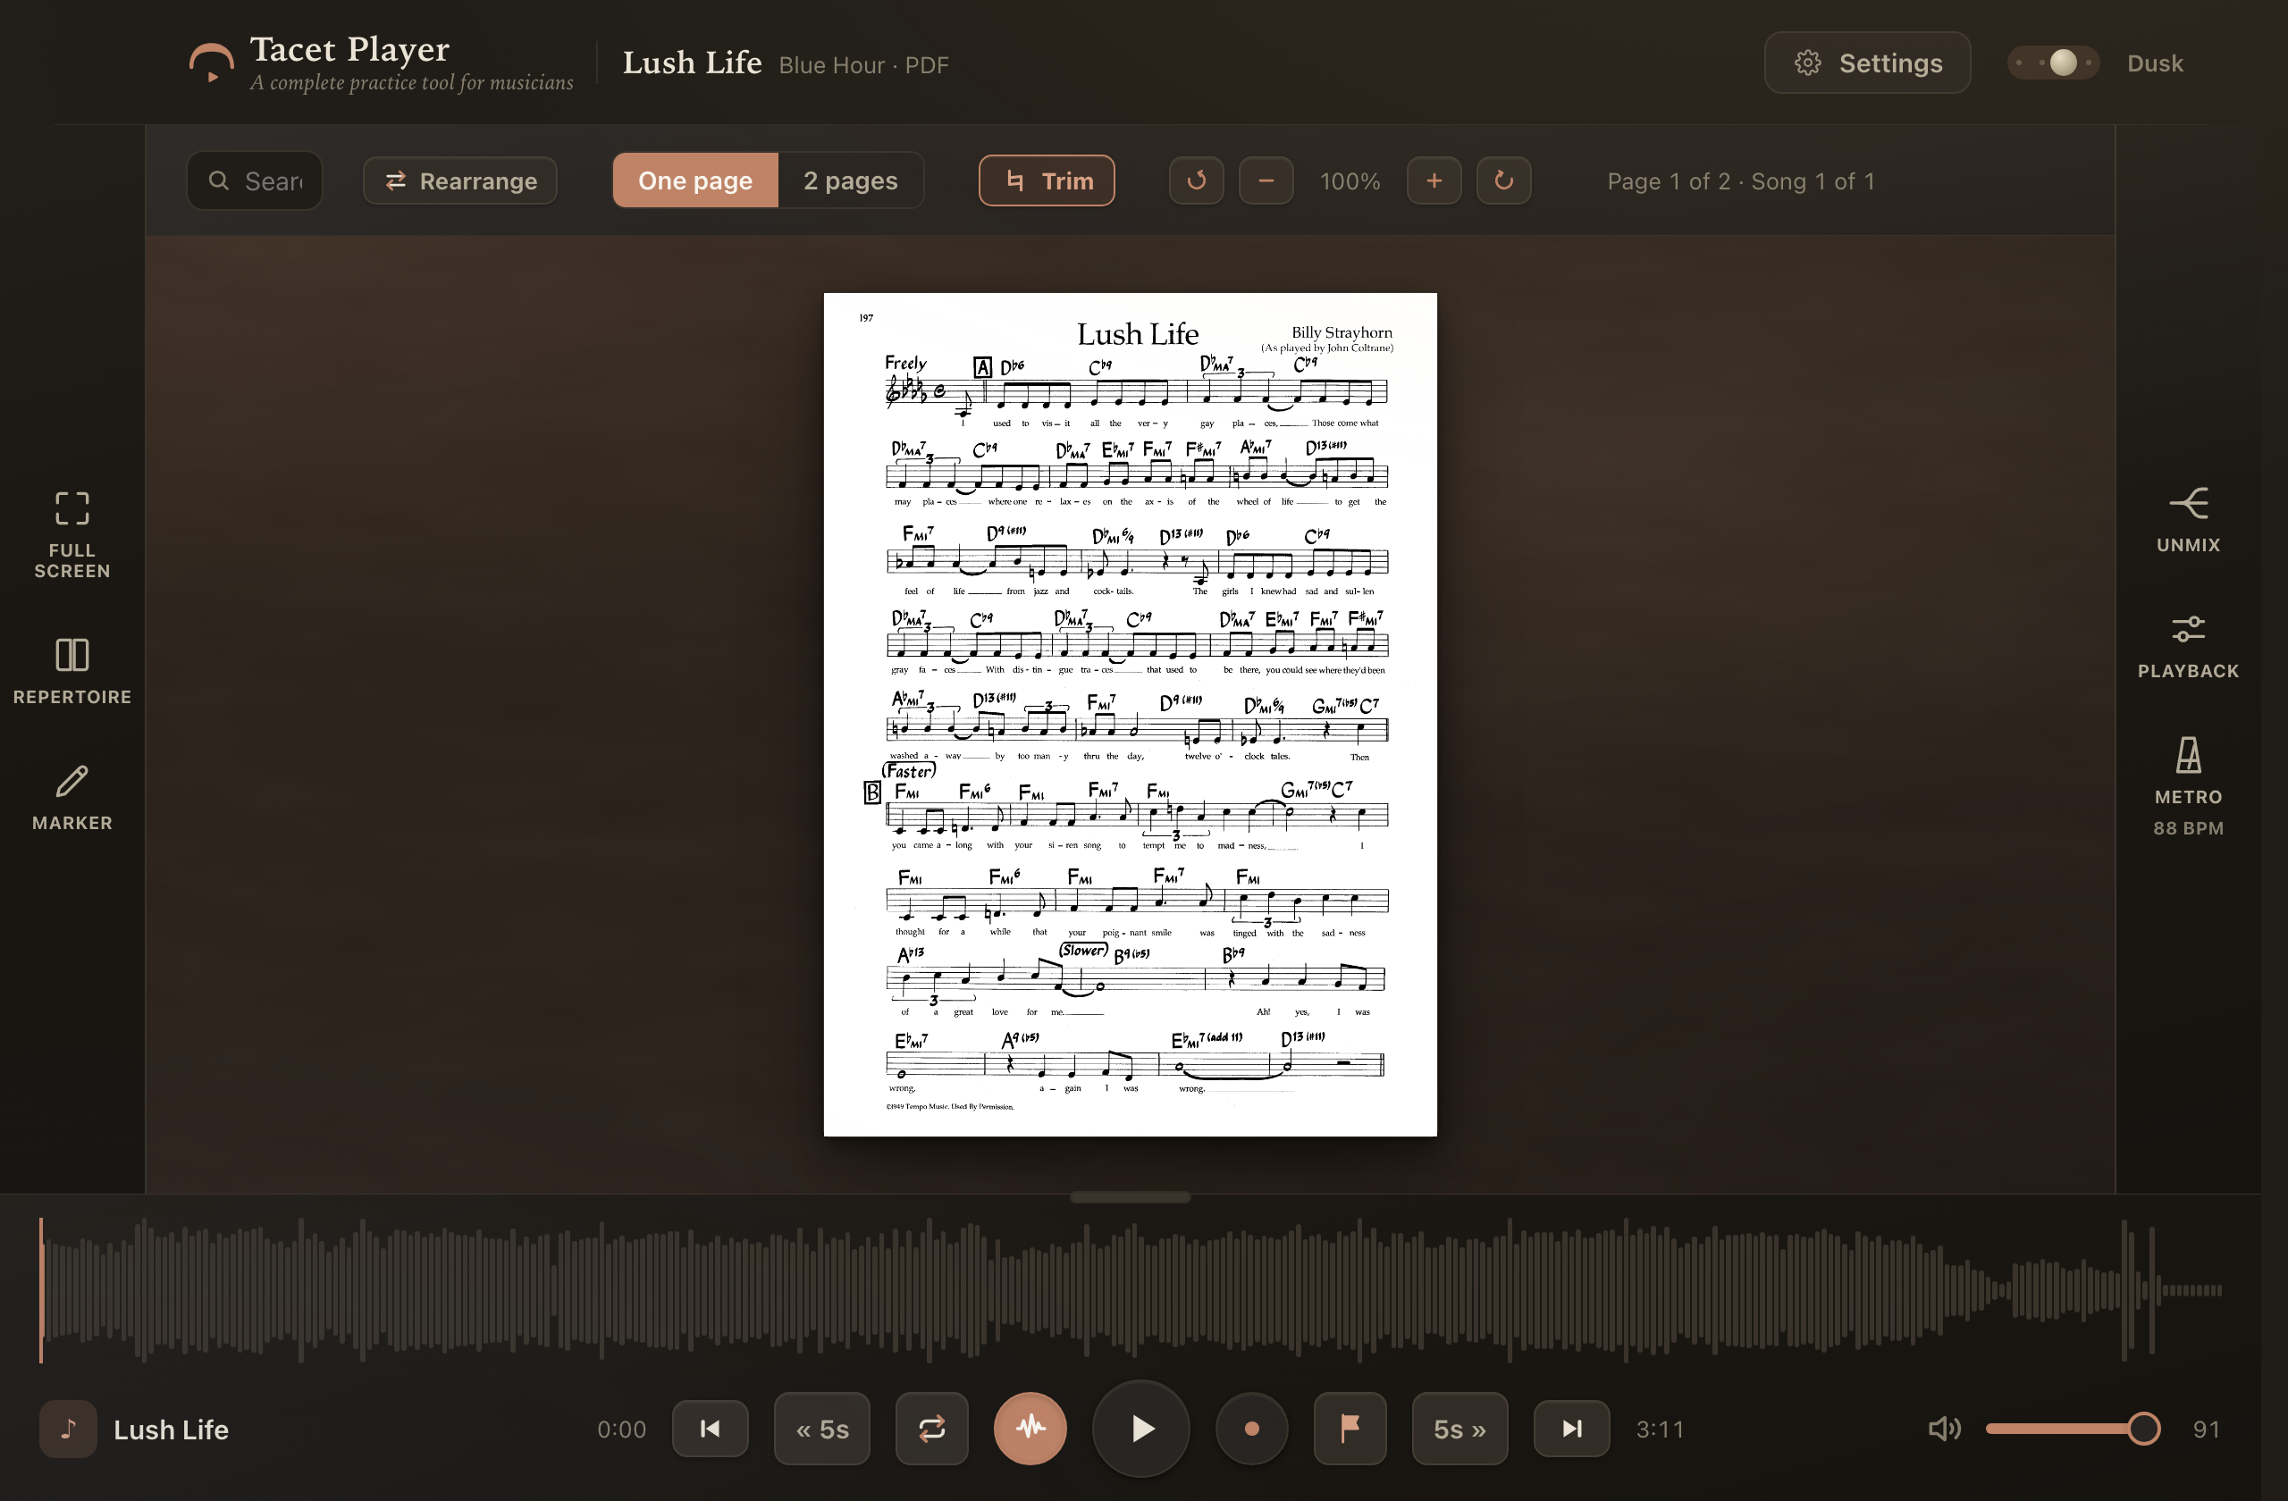Open Full Screen mode from sidebar

coord(72,534)
